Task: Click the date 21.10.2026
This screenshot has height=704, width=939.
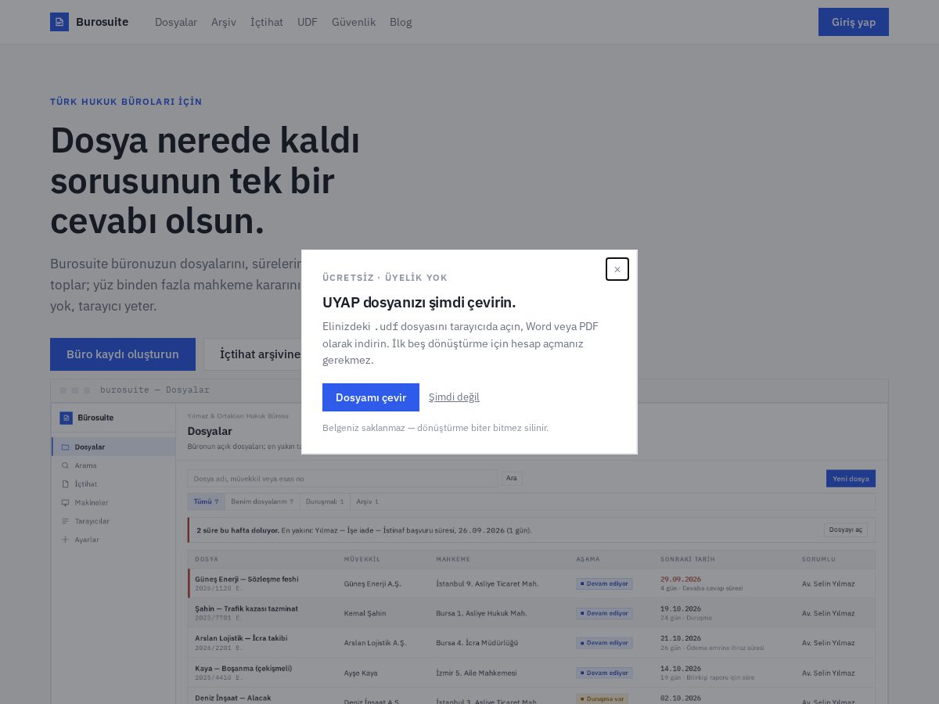Action: point(681,638)
